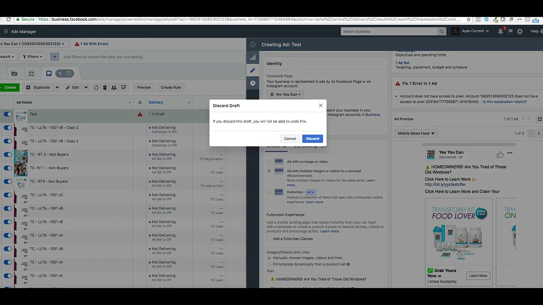Select the edit pencil sidebar icon
The height and width of the screenshot is (305, 543).
point(253,70)
